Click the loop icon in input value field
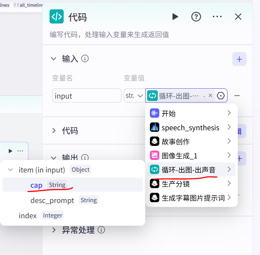Viewport: 260px width, 255px height. (x=152, y=95)
